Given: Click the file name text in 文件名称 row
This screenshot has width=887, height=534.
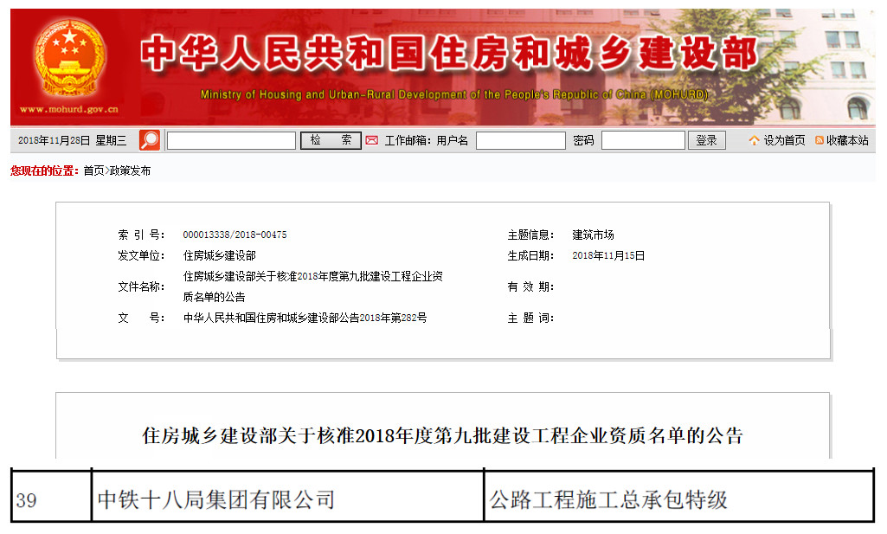Looking at the screenshot, I should 312,286.
